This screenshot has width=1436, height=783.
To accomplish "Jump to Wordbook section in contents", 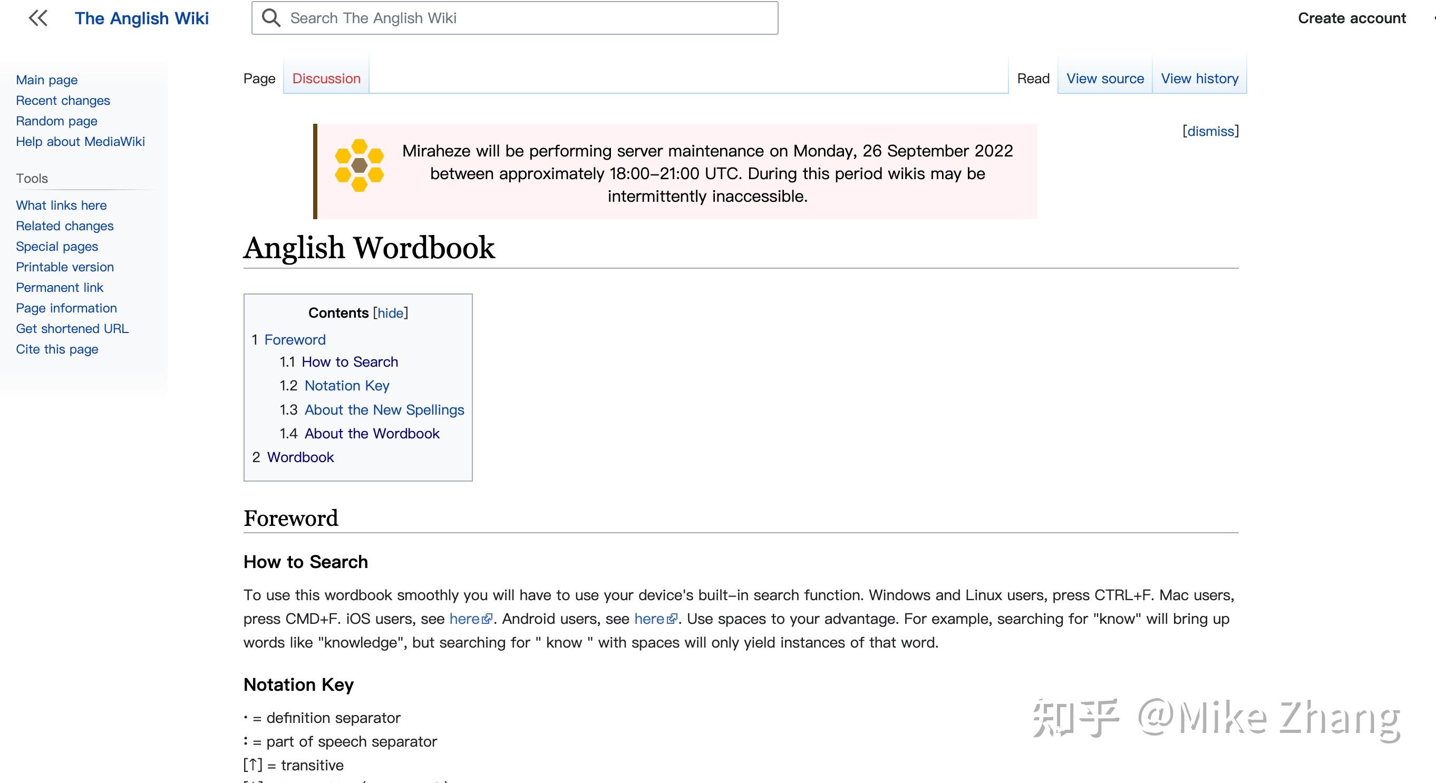I will (x=300, y=457).
